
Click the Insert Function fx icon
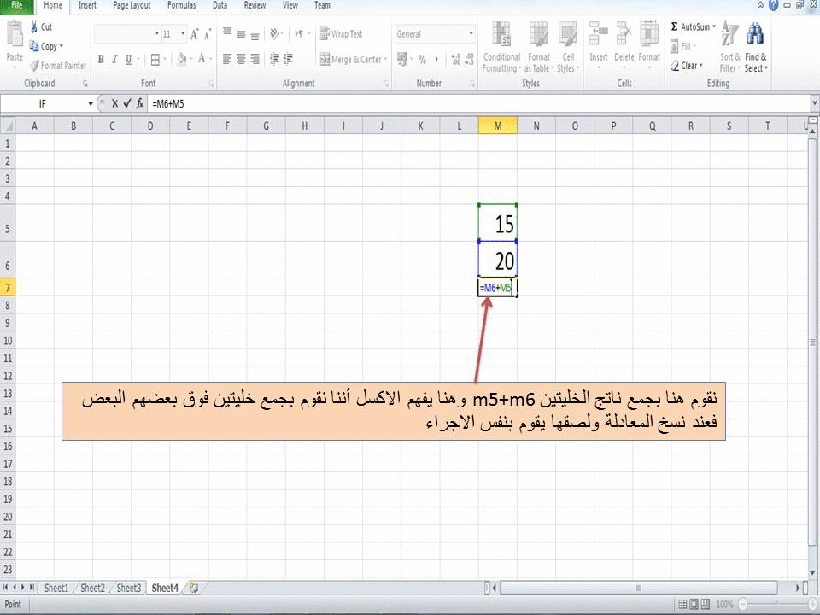click(139, 104)
